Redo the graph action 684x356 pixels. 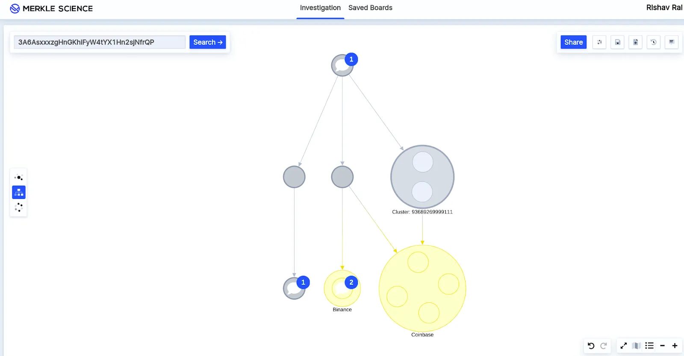point(604,346)
